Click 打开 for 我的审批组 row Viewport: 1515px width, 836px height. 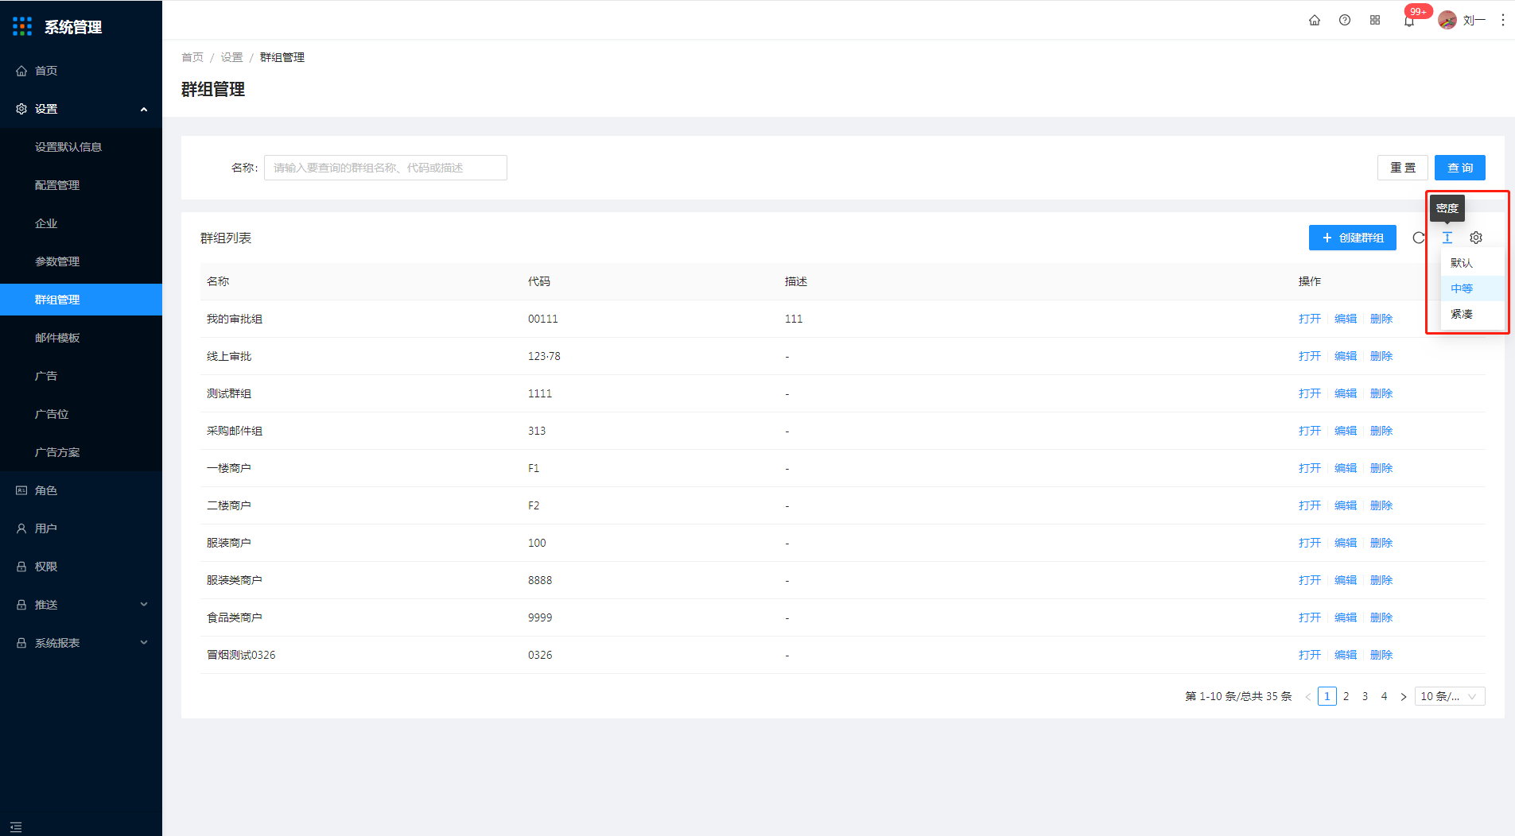(x=1310, y=319)
